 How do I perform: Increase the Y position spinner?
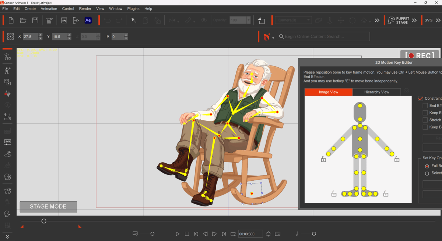coord(69,35)
